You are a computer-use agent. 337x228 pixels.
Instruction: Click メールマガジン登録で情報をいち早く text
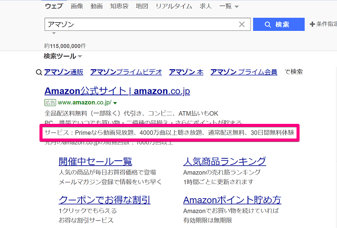(110, 182)
